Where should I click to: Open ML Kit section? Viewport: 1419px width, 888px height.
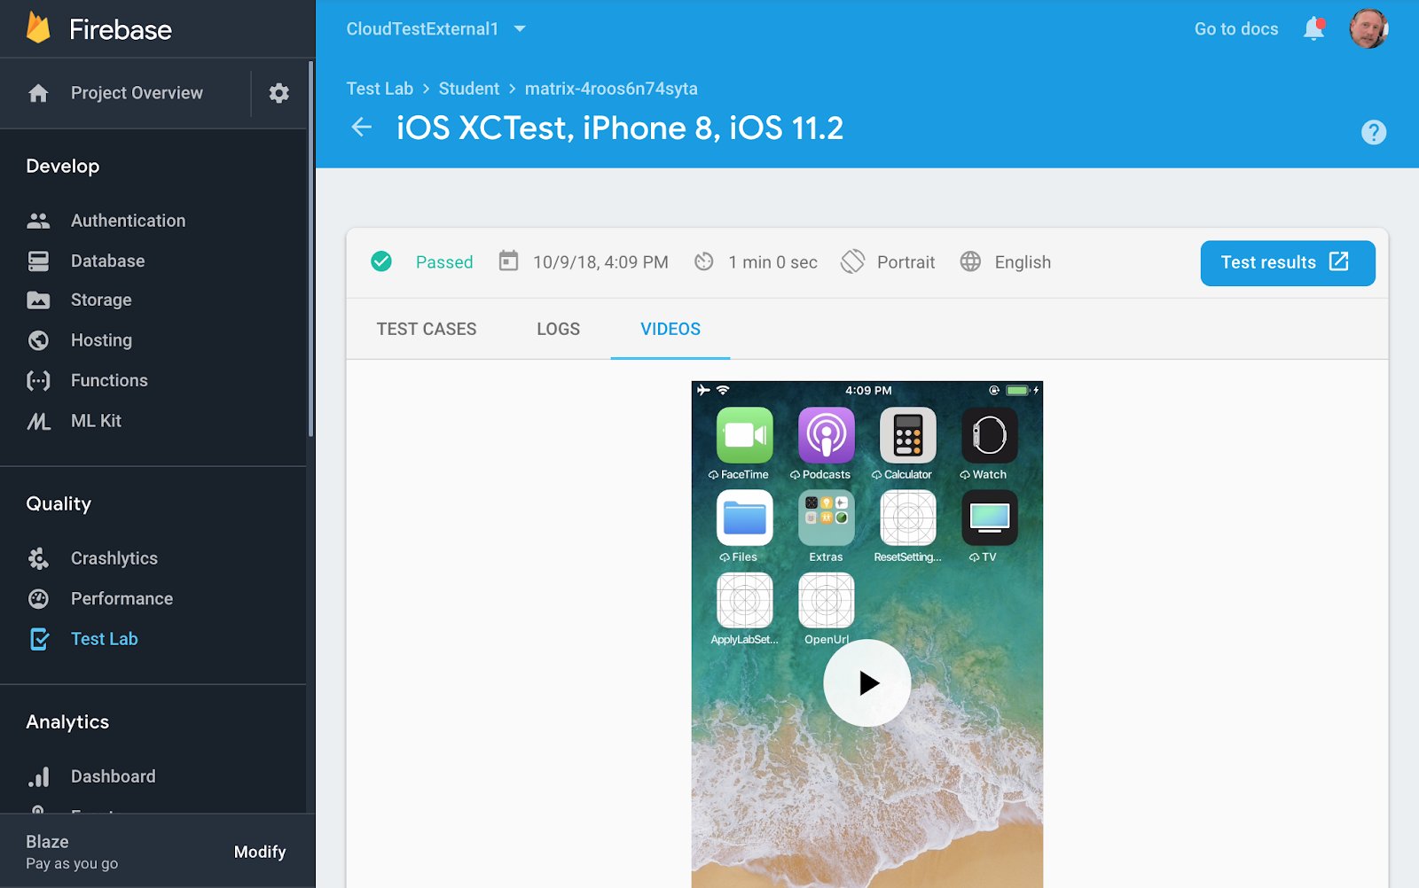pyautogui.click(x=96, y=421)
